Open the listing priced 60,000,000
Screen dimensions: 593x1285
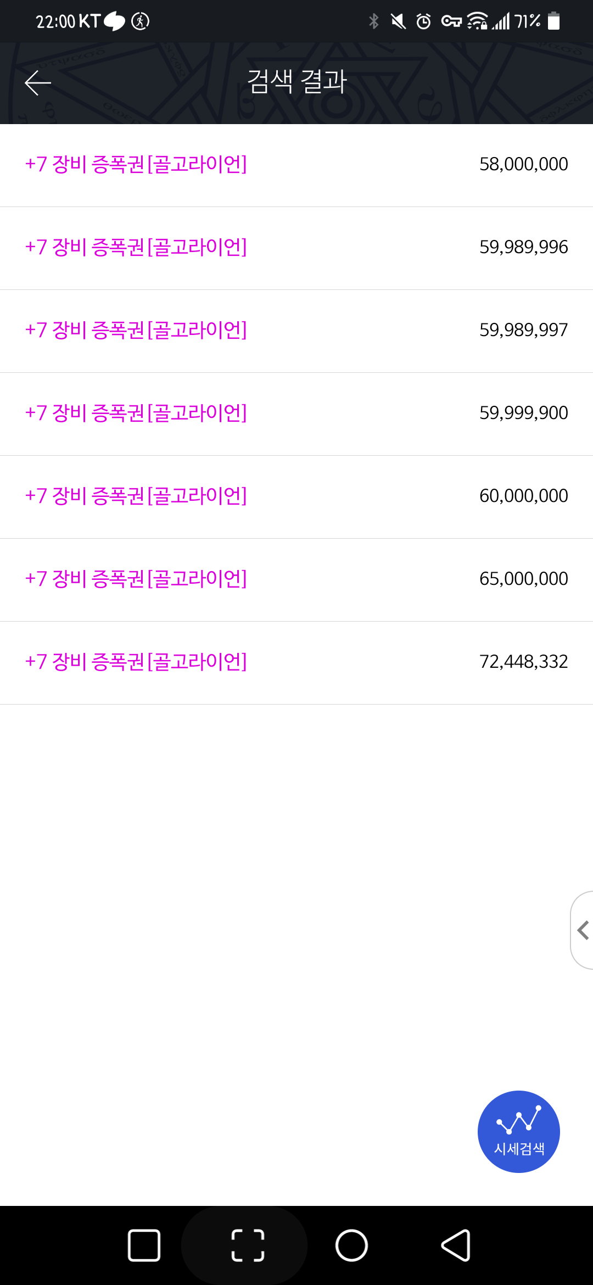[296, 496]
